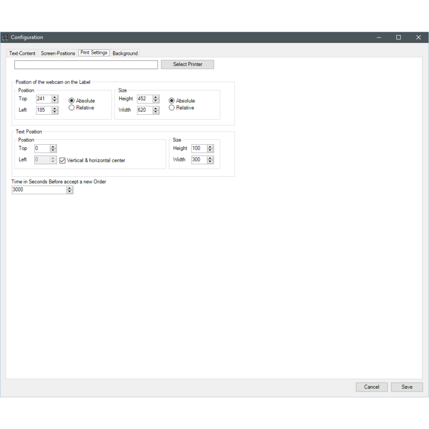The image size is (429, 429).
Task: Select Absolute for webcam Position
Action: tap(72, 101)
